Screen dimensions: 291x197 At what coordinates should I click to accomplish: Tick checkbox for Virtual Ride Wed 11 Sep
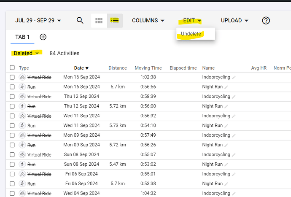(12, 116)
